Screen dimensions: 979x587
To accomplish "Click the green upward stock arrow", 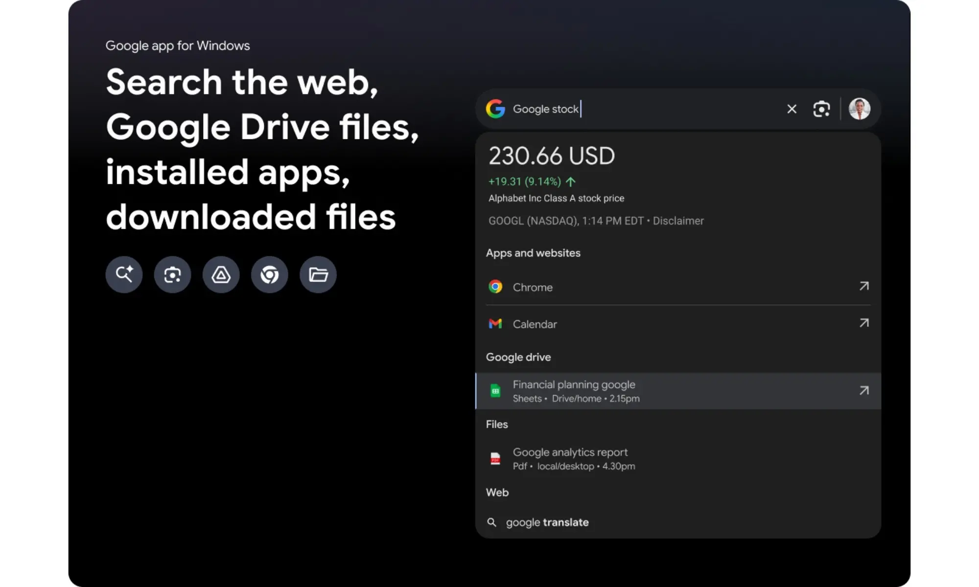I will point(570,181).
